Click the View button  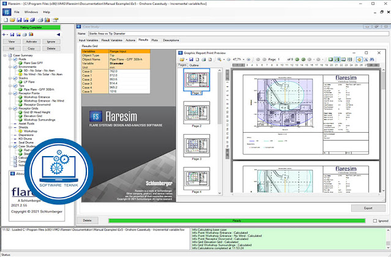12,42
